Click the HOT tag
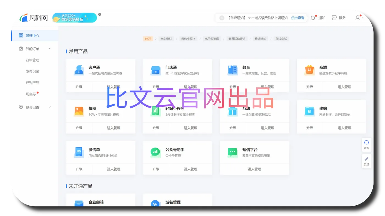Viewport: 385px width, 216px height. point(148,39)
